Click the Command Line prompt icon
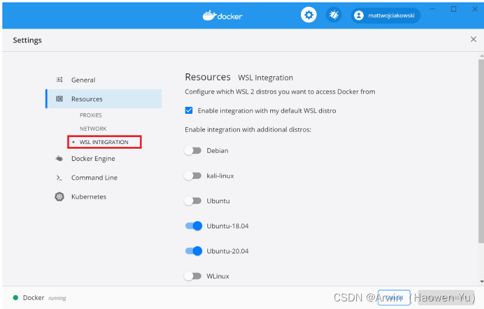This screenshot has width=484, height=309. point(59,178)
